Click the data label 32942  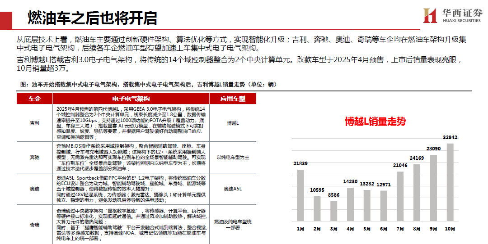click(x=450, y=137)
